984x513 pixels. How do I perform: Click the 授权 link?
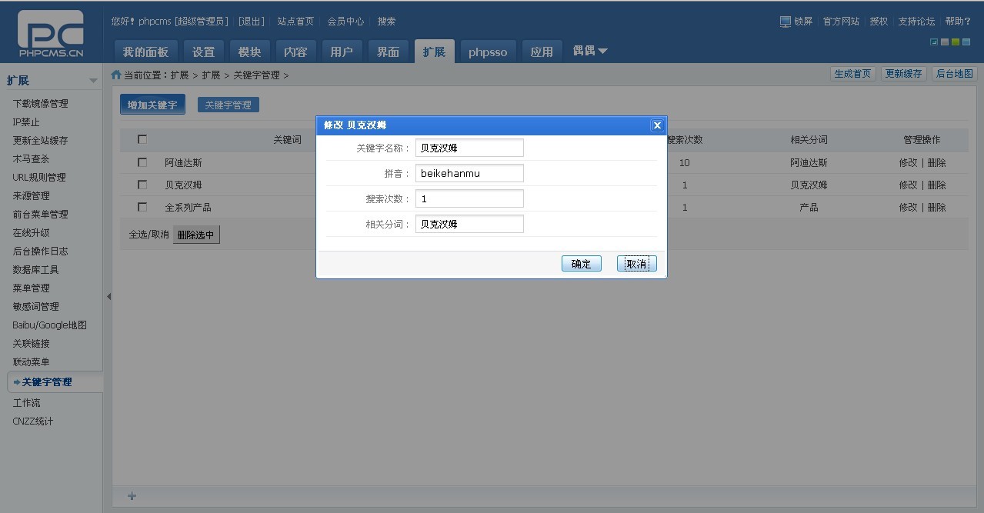click(x=879, y=22)
